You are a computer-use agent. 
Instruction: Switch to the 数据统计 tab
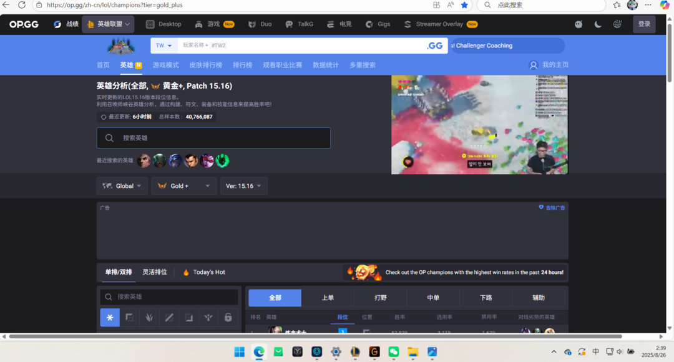pyautogui.click(x=325, y=66)
